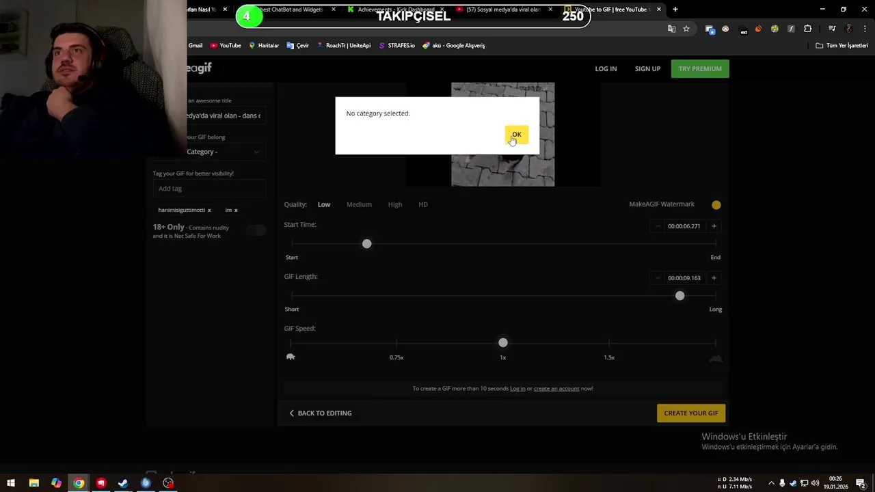Screen dimensions: 875x492
Task: Open Tüm Yer İşaretleri bookmarks folder
Action: [842, 45]
